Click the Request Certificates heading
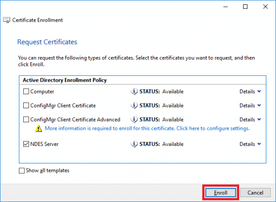 click(47, 42)
